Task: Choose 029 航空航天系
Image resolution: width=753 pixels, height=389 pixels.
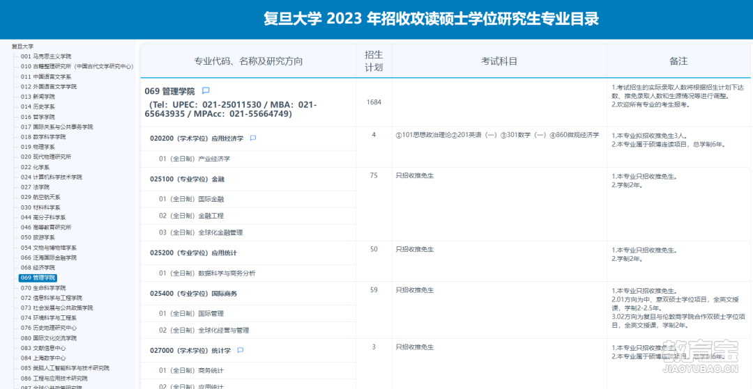Action: click(40, 198)
